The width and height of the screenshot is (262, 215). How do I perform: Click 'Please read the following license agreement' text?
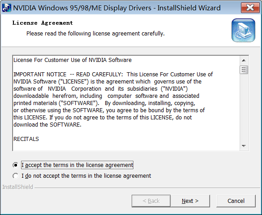coord(95,34)
